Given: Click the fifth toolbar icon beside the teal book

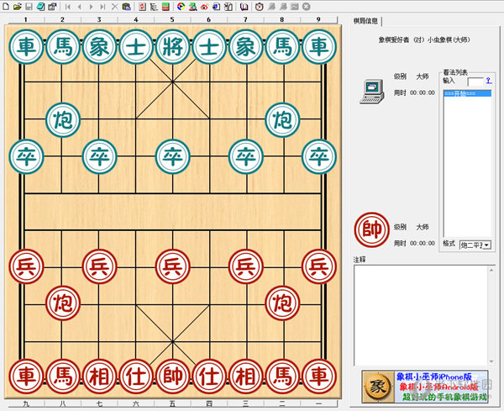Looking at the screenshot, I should click(x=52, y=7).
